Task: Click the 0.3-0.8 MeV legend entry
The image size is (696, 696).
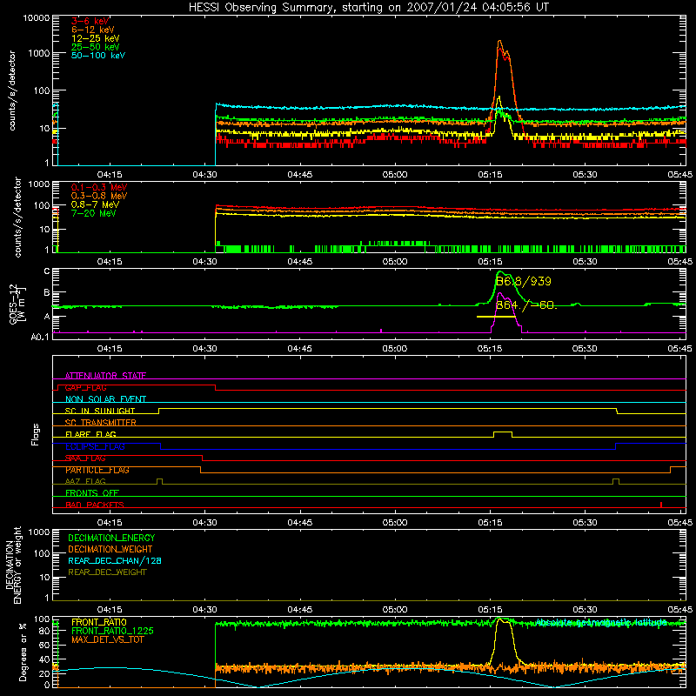Action: coord(99,196)
